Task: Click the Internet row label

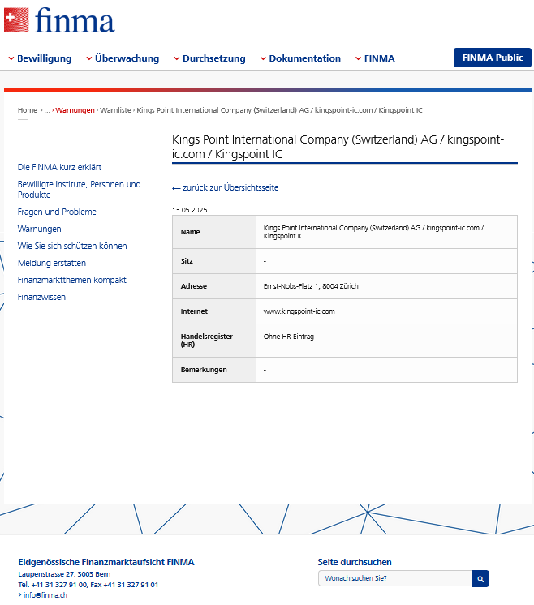Action: 194,311
